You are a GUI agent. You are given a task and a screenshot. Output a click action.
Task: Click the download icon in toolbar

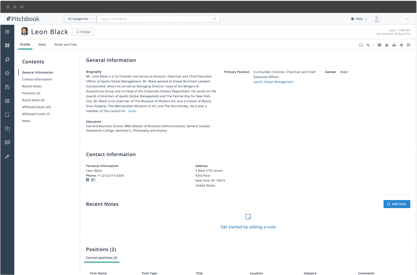click(x=387, y=45)
